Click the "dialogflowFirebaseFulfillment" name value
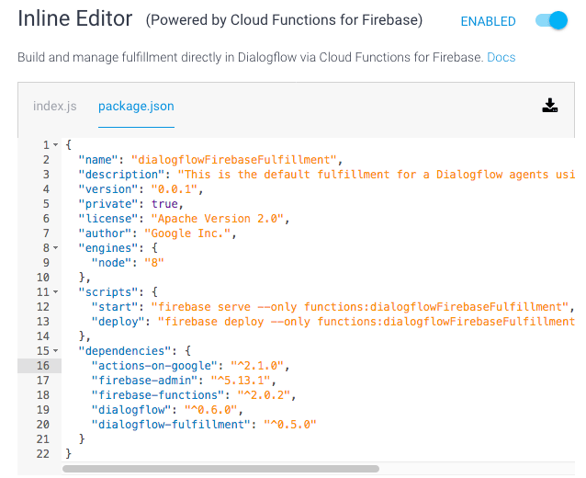The image size is (586, 478). (x=234, y=160)
